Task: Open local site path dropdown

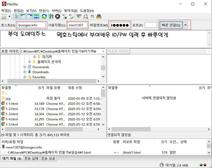Action: click(103, 51)
